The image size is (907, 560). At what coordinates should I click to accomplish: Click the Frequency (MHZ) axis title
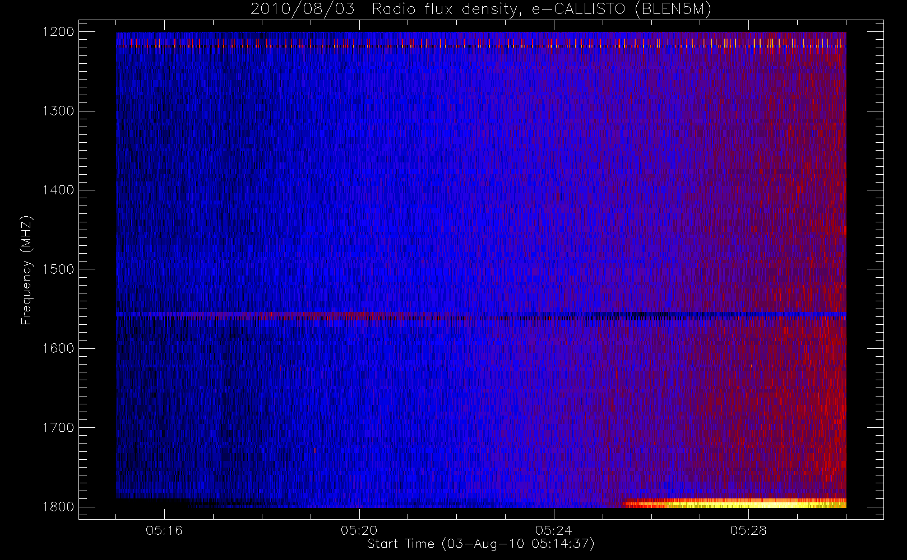click(26, 270)
